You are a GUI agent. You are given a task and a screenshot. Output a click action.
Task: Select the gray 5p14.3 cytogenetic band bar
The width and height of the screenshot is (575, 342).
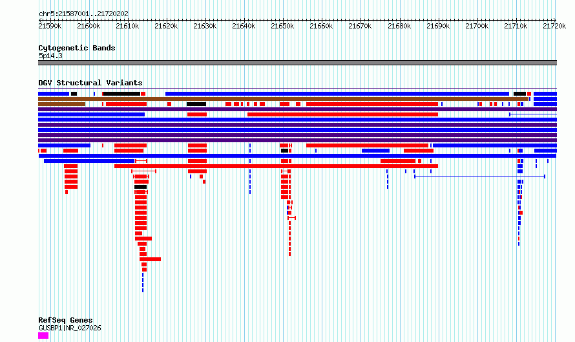tap(297, 63)
